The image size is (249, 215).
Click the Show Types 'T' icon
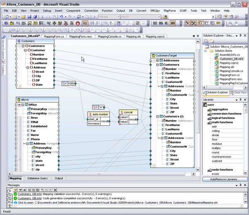point(207,23)
